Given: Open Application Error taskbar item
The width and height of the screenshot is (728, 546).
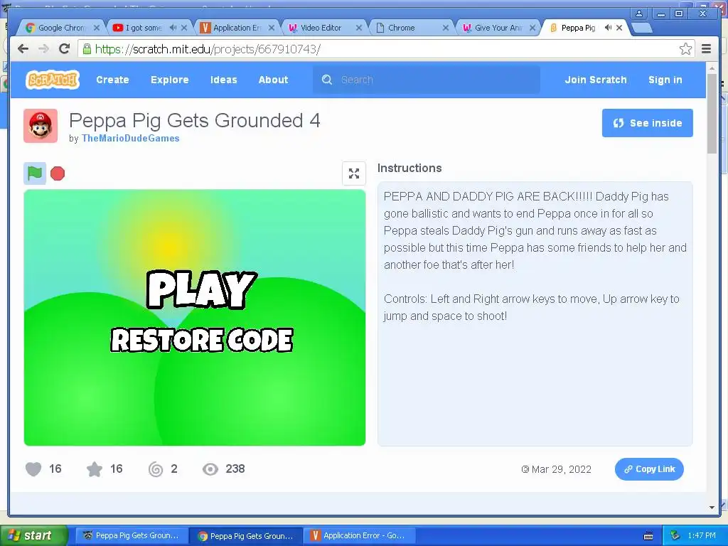Looking at the screenshot, I should (x=360, y=535).
